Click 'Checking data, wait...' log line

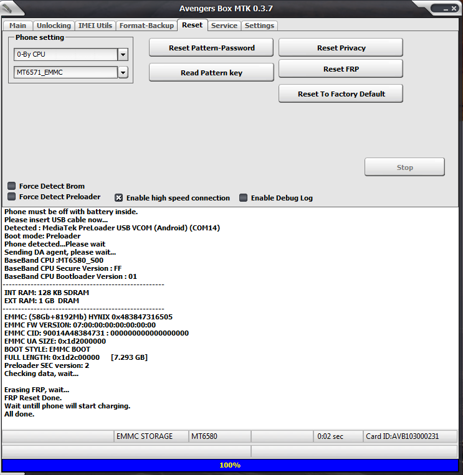tap(42, 374)
